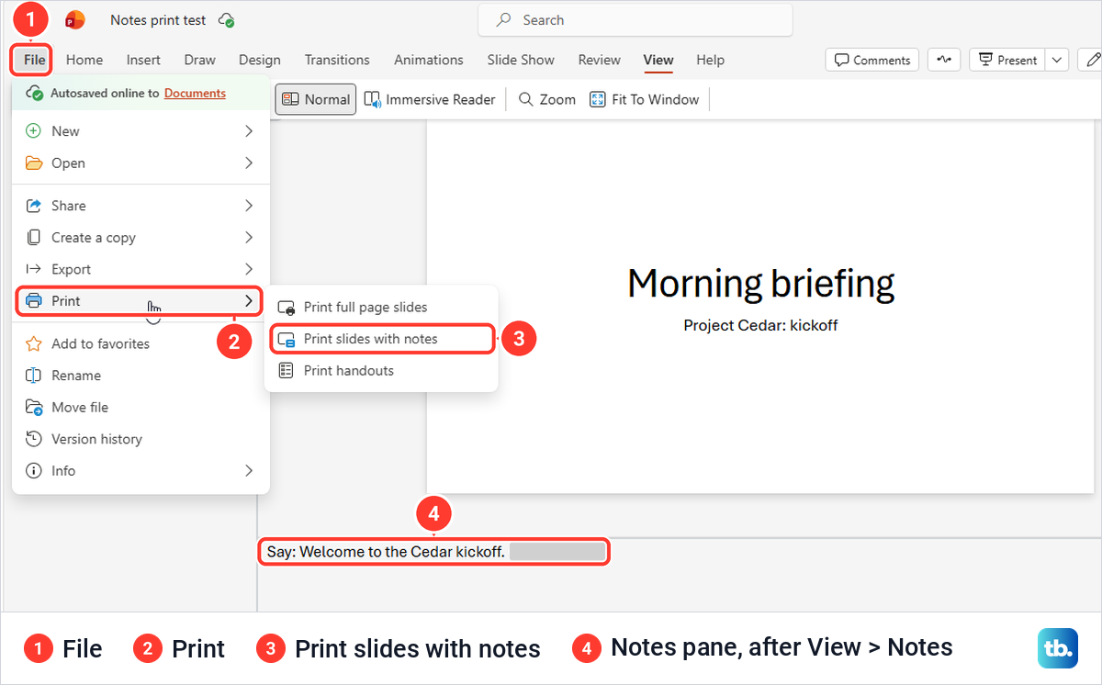
Task: Click the Print full page slides icon
Action: click(287, 308)
